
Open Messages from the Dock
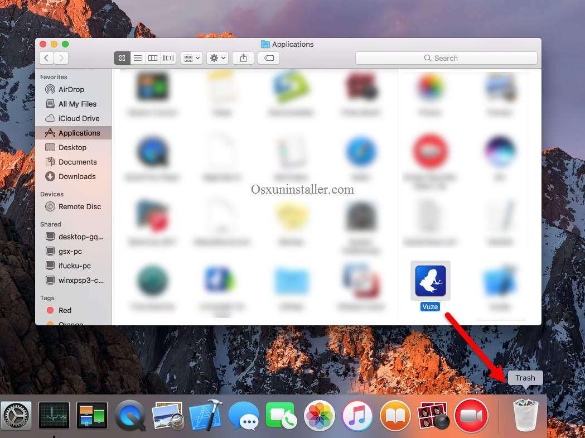point(244,416)
